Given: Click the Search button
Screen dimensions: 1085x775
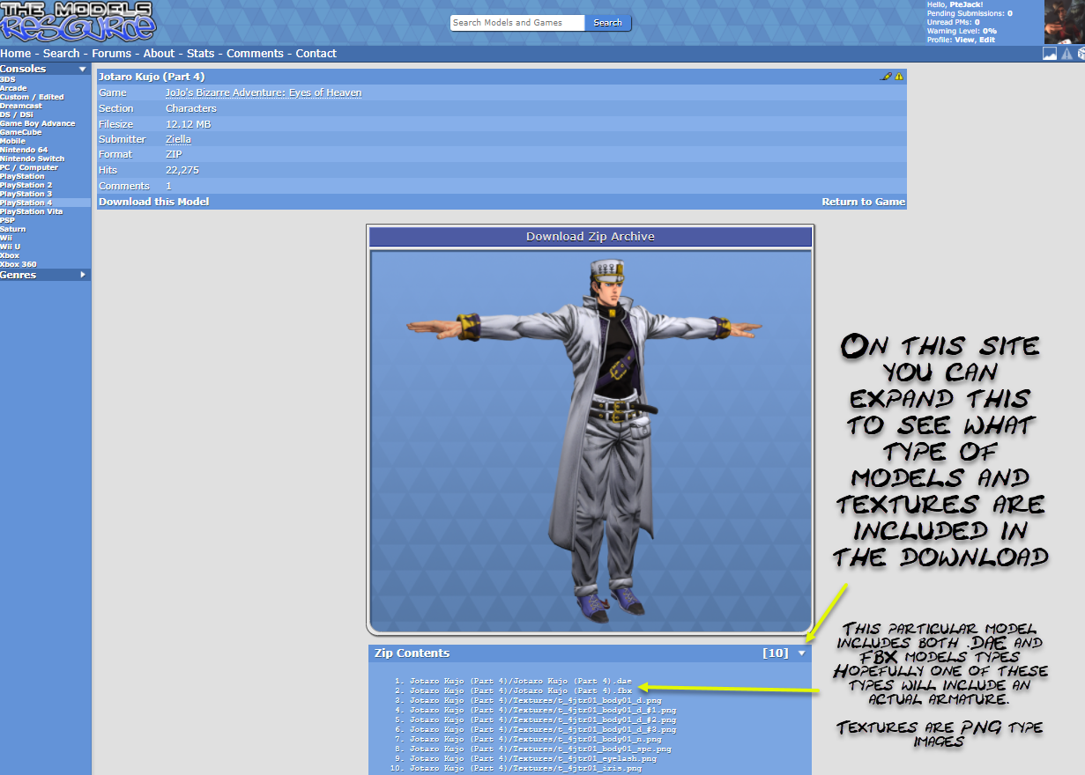Looking at the screenshot, I should (x=608, y=23).
